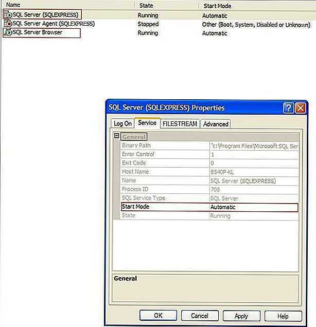The image size is (316, 327).
Task: Switch to the FILESTREAM tab
Action: (180, 124)
